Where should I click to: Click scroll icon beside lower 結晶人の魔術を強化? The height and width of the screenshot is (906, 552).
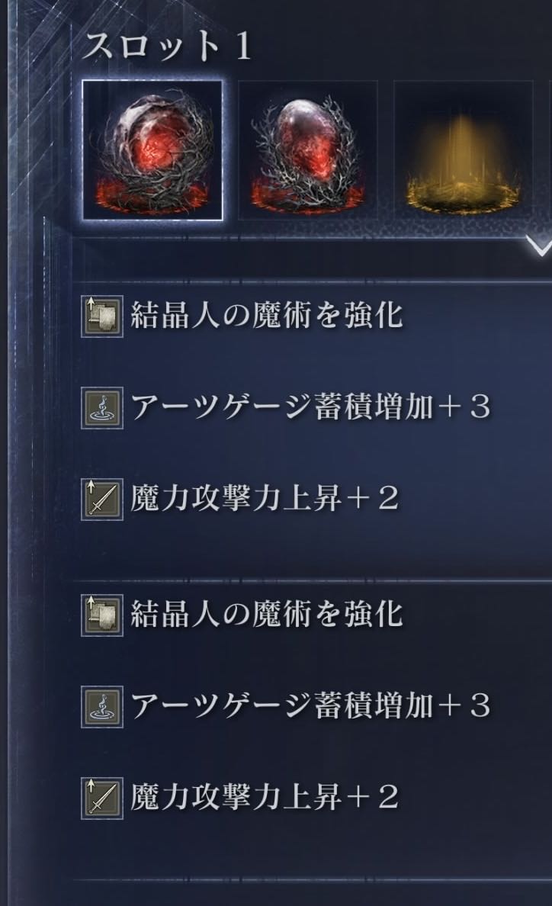102,615
